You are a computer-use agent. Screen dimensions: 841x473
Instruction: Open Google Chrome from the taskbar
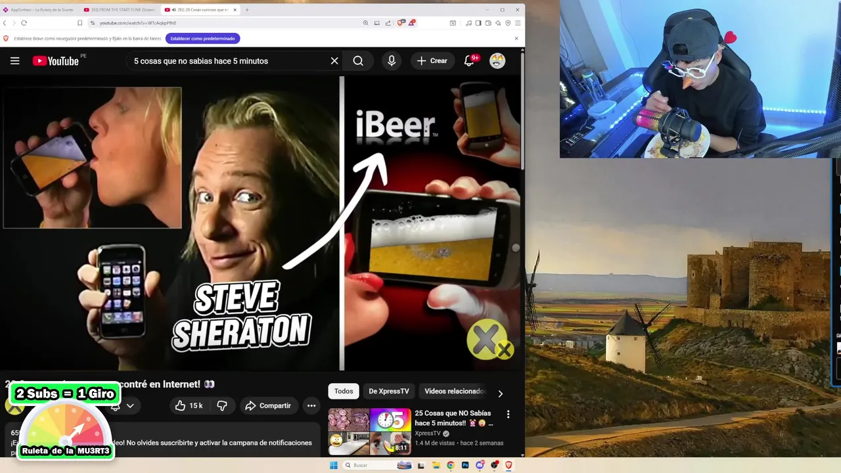tap(451, 465)
